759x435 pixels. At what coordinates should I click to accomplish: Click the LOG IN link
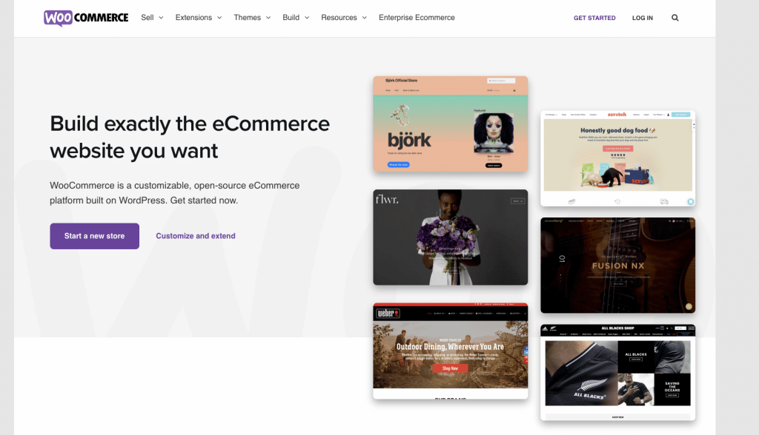click(x=642, y=17)
